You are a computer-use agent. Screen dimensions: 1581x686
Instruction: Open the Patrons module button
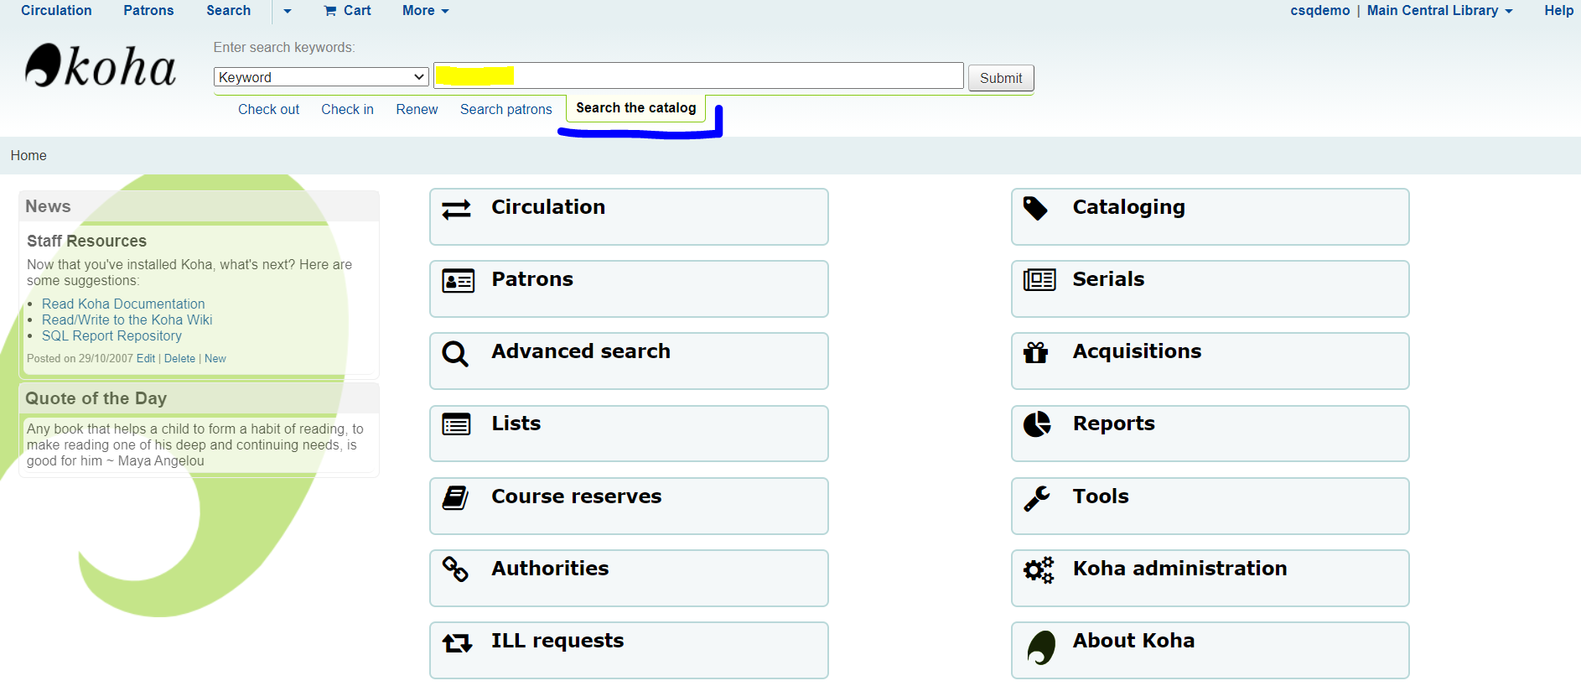point(629,288)
